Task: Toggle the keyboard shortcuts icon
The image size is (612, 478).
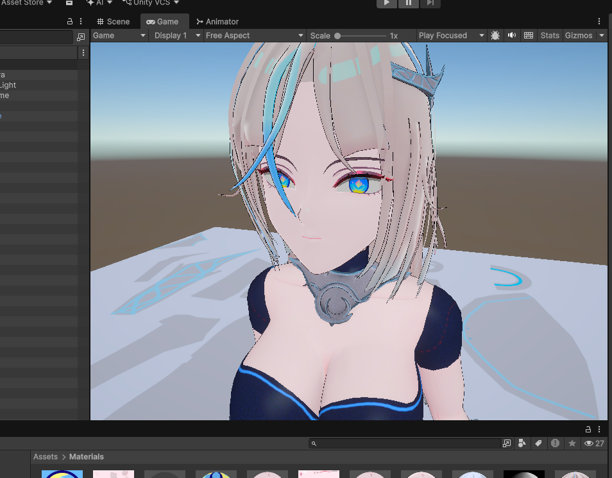Action: [x=529, y=35]
